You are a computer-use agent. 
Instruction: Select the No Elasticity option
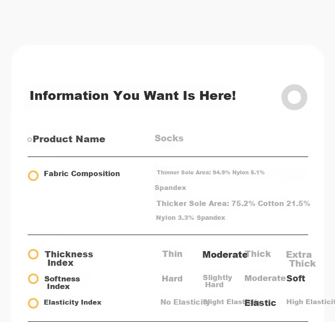[185, 302]
